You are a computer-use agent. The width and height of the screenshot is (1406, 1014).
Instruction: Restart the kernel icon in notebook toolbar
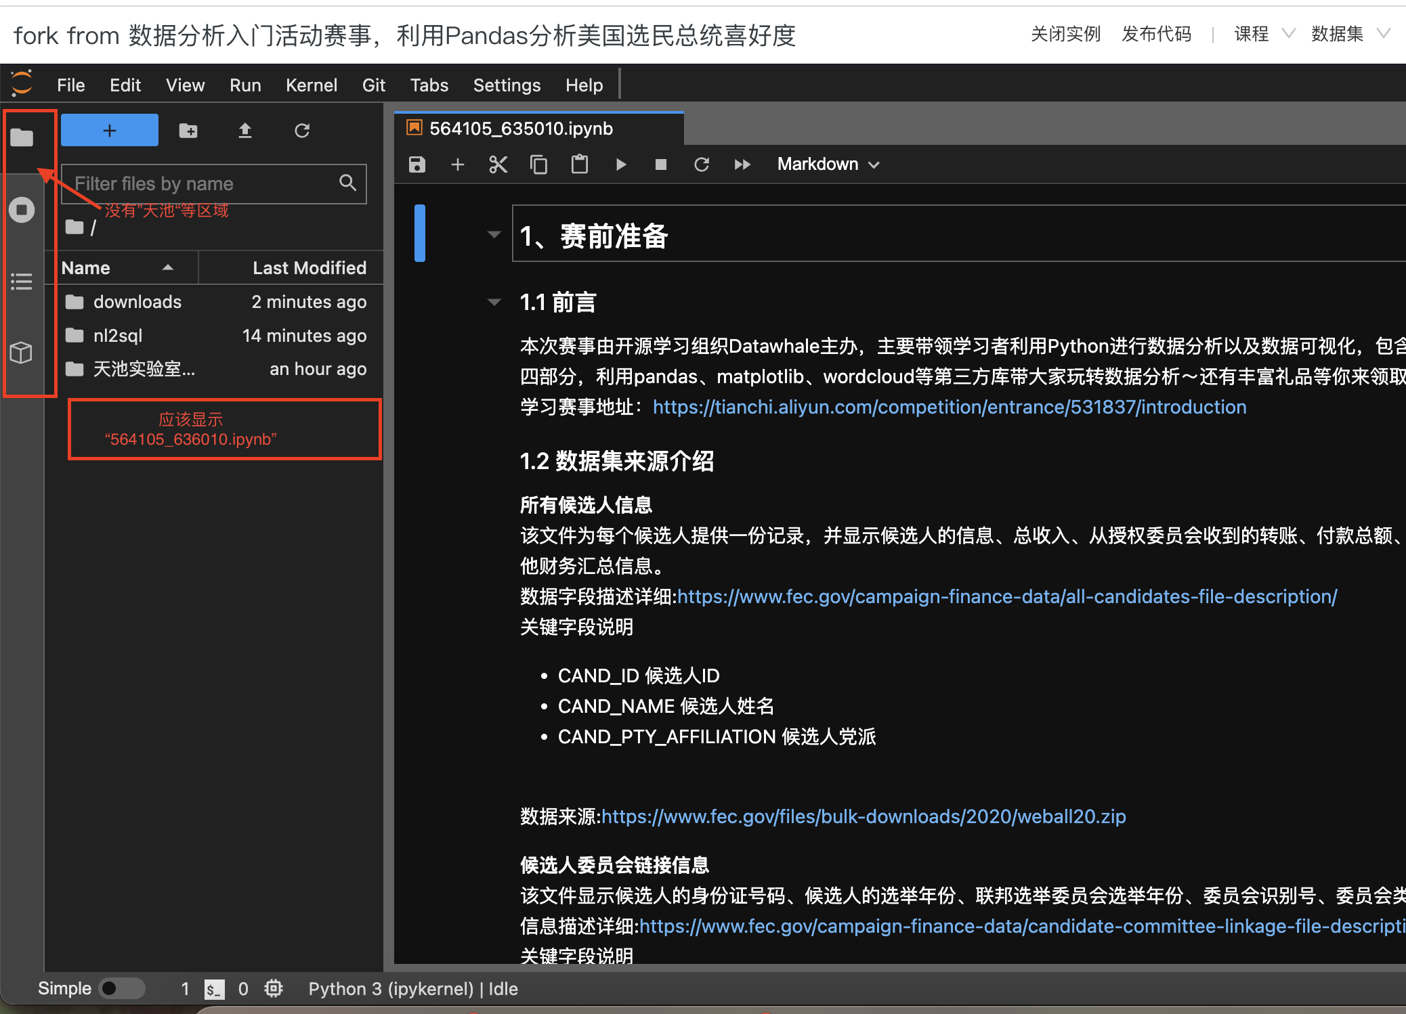pos(702,164)
